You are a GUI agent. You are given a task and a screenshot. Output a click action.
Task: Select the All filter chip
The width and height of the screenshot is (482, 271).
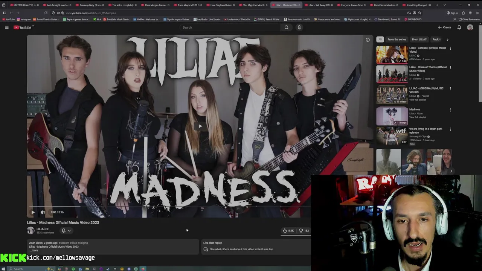[x=380, y=39]
